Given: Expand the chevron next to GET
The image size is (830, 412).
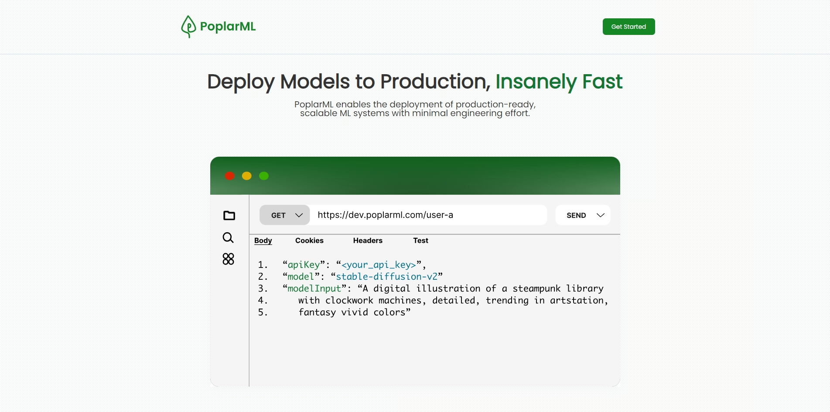Looking at the screenshot, I should pyautogui.click(x=299, y=215).
